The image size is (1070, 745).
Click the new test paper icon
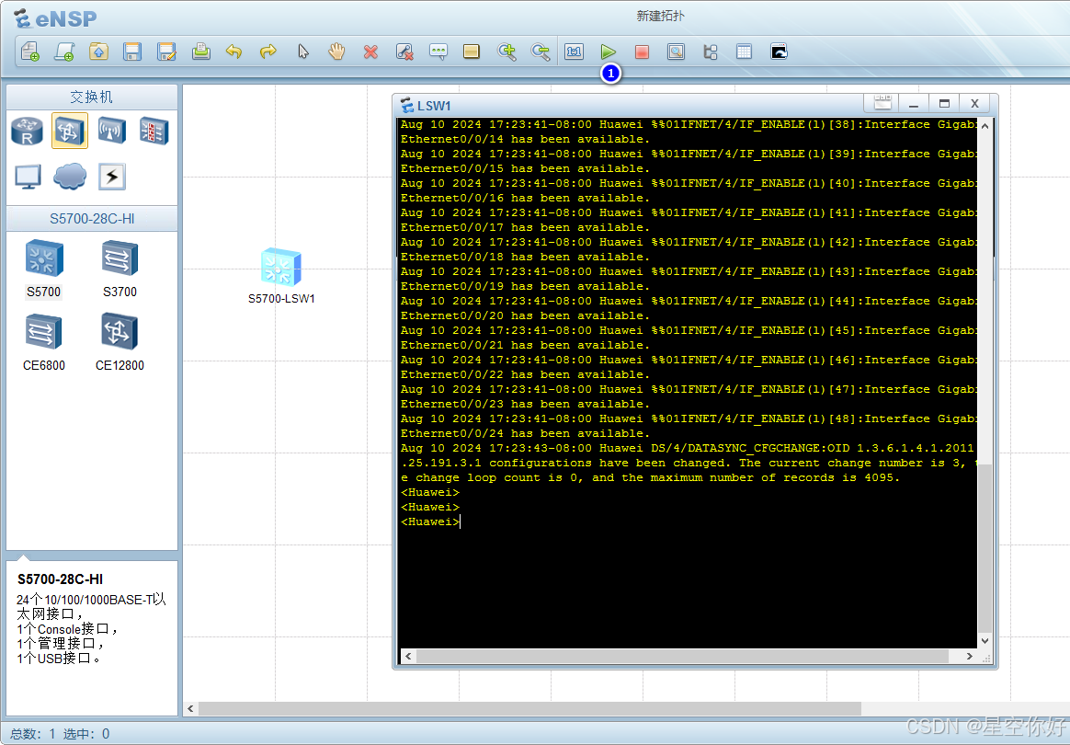tap(64, 52)
